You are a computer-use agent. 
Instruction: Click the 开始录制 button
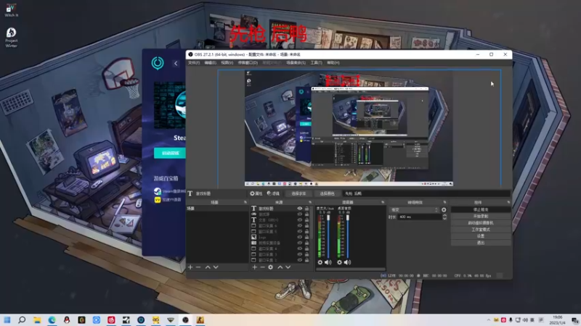pyautogui.click(x=481, y=216)
